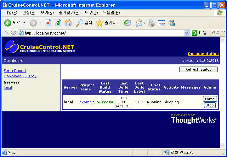The image size is (227, 157).
Task: Open the example project link
Action: (x=87, y=102)
